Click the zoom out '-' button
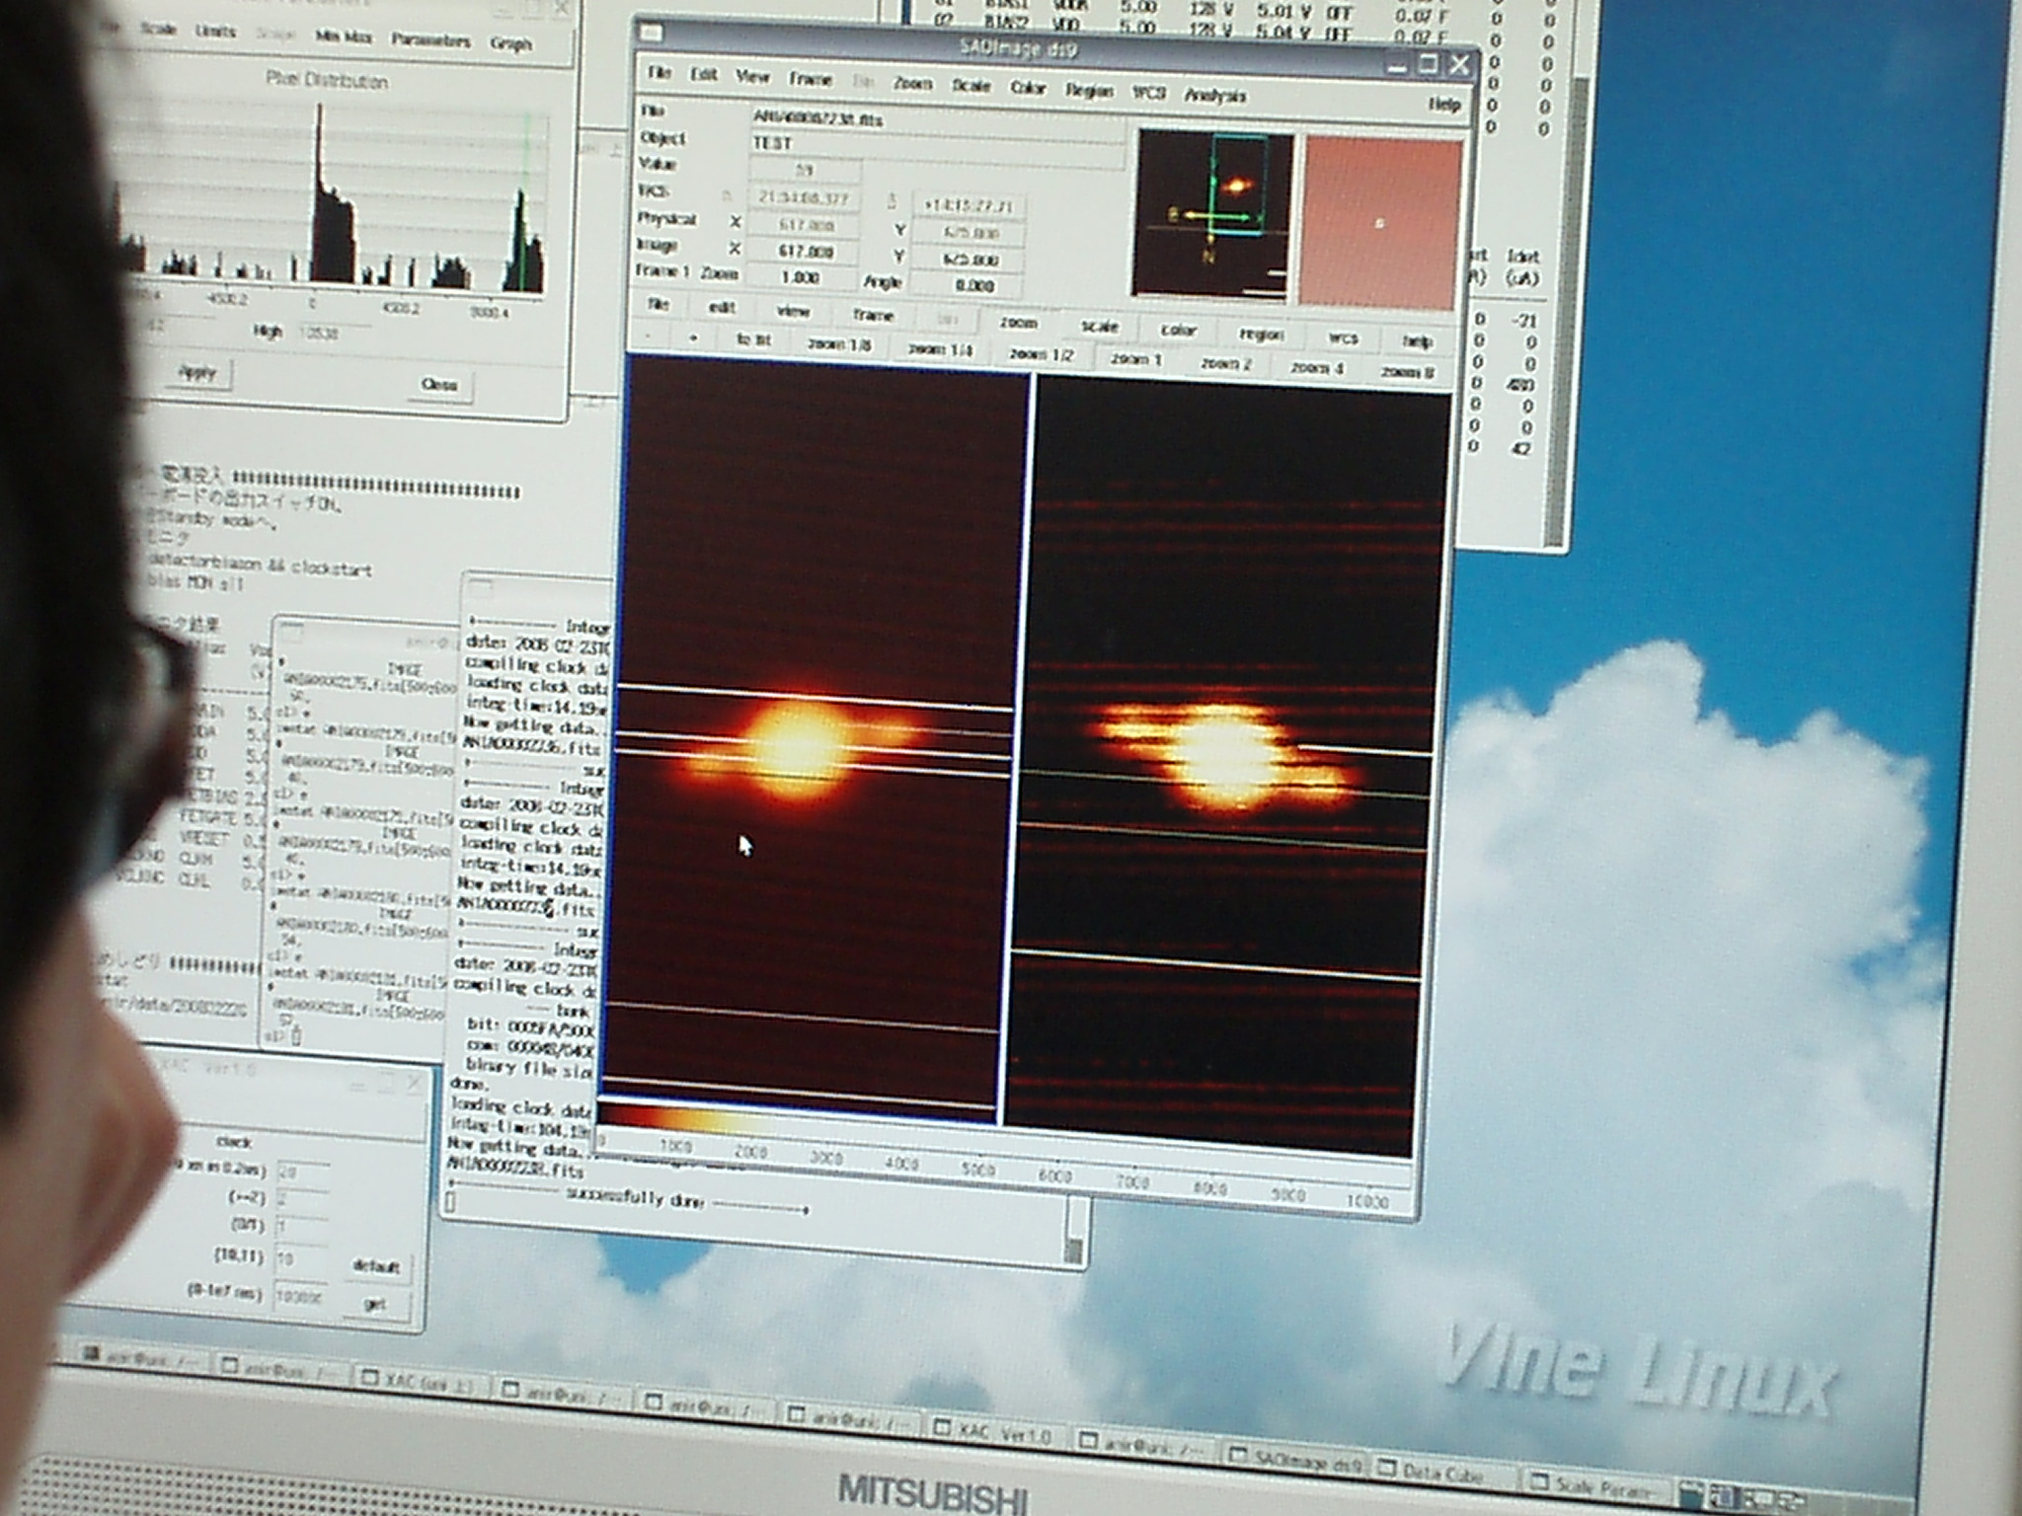The image size is (2022, 1516). [x=648, y=336]
